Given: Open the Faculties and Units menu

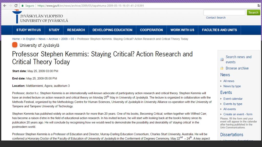Looking at the screenshot, I should pyautogui.click(x=219, y=30).
